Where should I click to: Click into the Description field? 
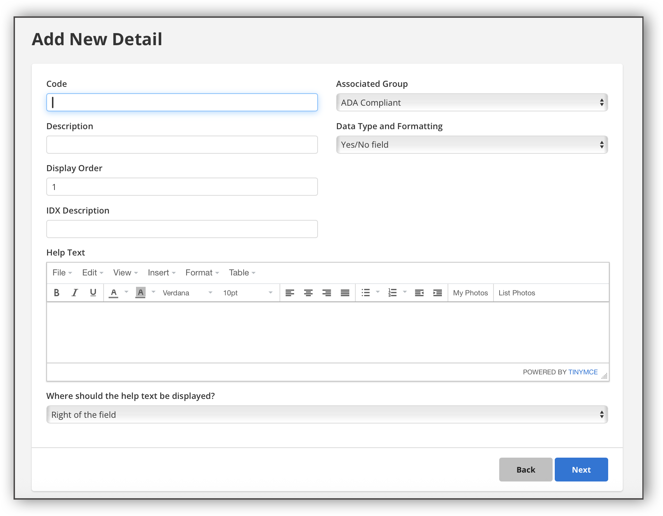point(182,145)
